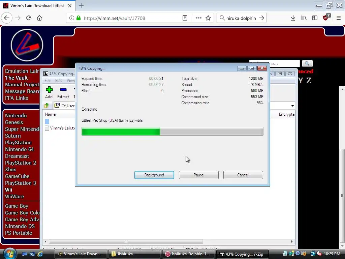345x259 pixels.
Task: Reload the Firefox page
Action: 29,18
